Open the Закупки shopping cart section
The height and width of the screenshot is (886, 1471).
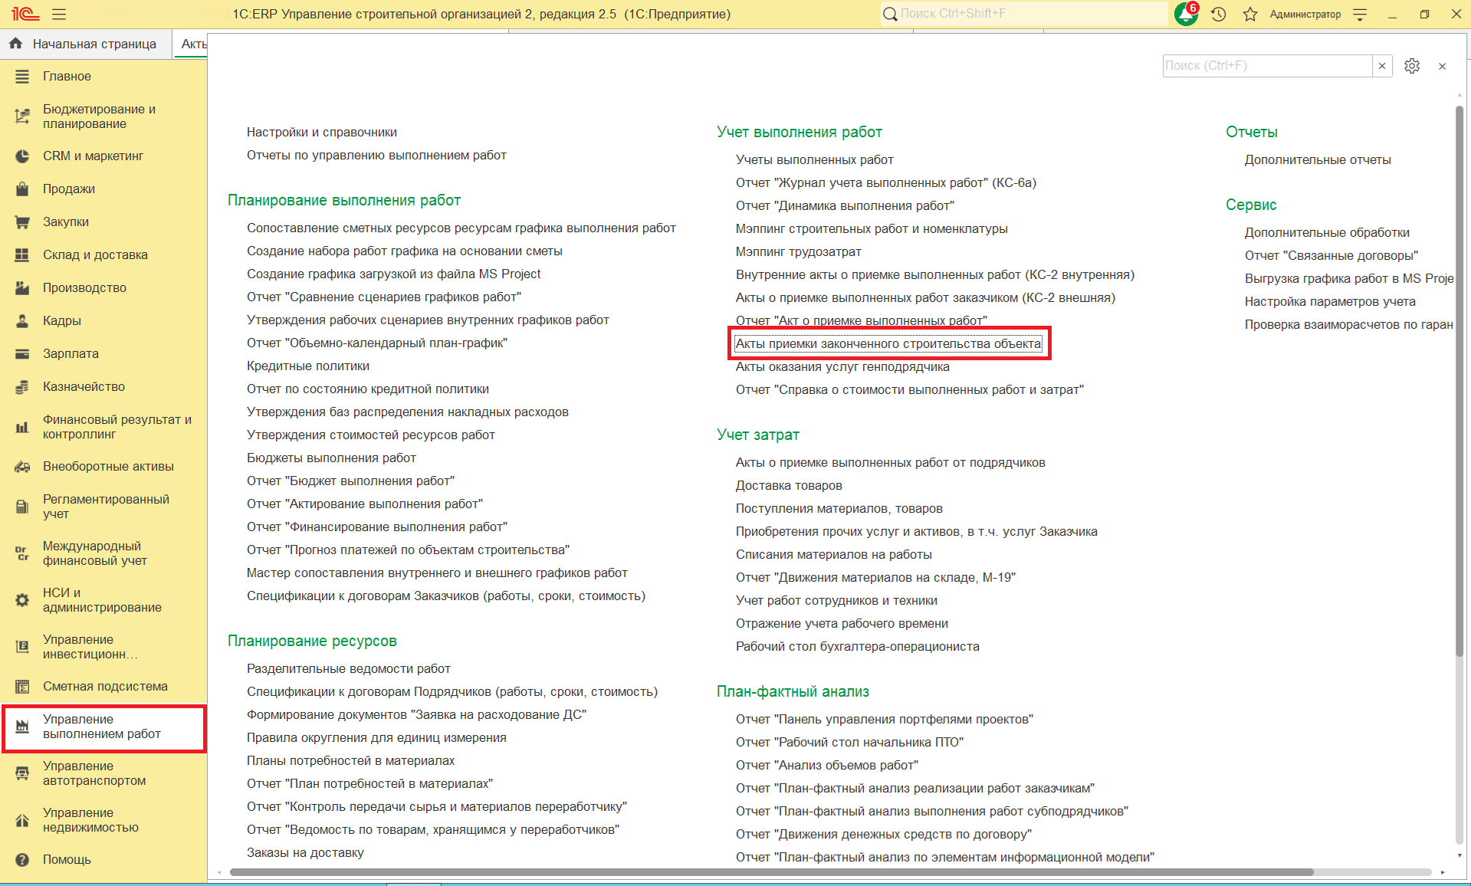point(66,221)
